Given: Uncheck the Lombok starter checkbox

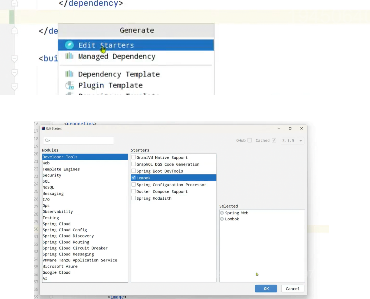Looking at the screenshot, I should 134,178.
